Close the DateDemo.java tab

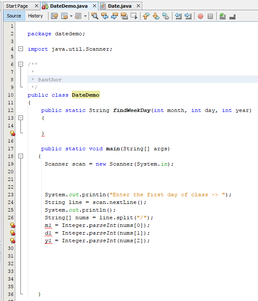coord(95,6)
